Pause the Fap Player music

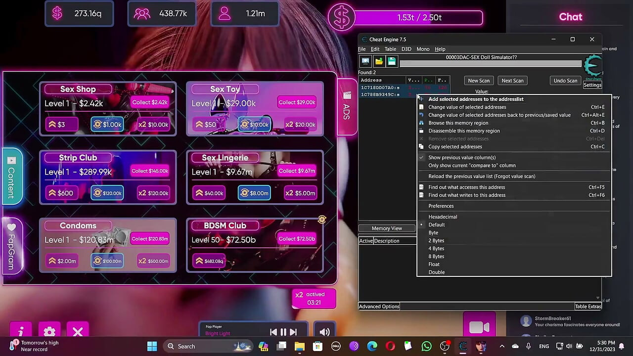[x=283, y=332]
